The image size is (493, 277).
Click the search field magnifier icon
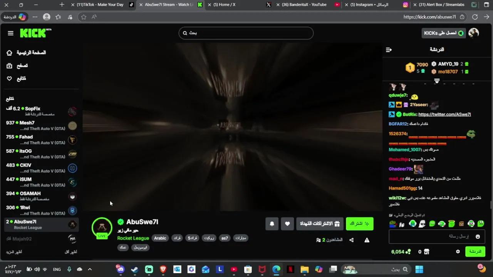point(185,33)
